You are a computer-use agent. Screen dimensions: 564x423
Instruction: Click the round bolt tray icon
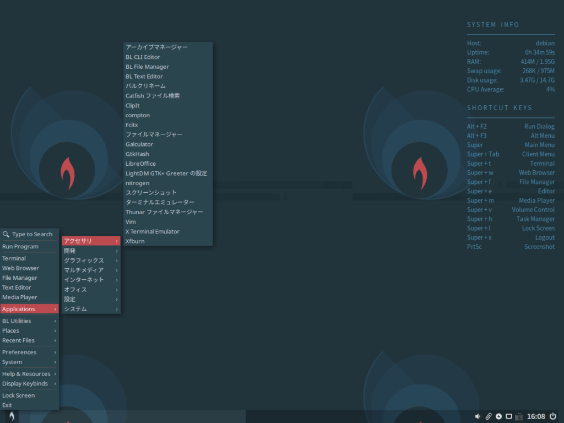[498, 416]
